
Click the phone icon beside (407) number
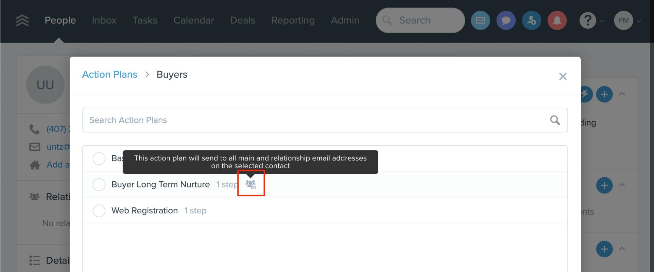(x=34, y=129)
